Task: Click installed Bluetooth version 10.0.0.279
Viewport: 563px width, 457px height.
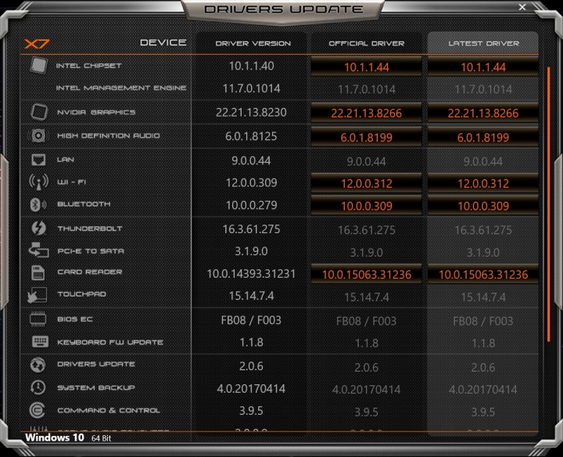Action: click(251, 205)
